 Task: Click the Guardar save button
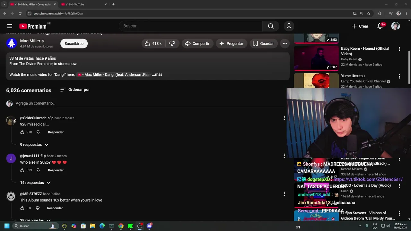(x=263, y=44)
